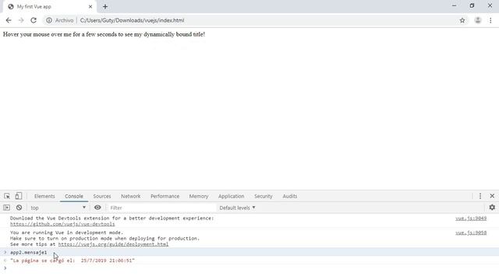Switch to the Console panel
This screenshot has height=280, width=499.
pyautogui.click(x=74, y=196)
